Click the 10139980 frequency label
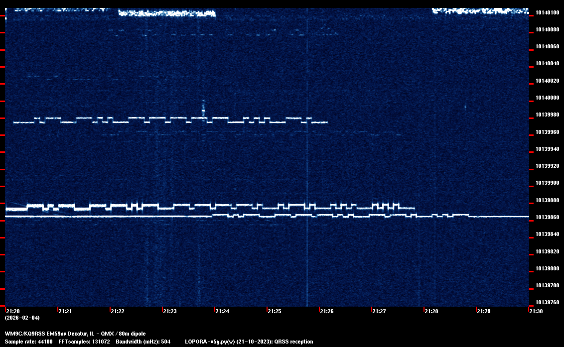 547,115
